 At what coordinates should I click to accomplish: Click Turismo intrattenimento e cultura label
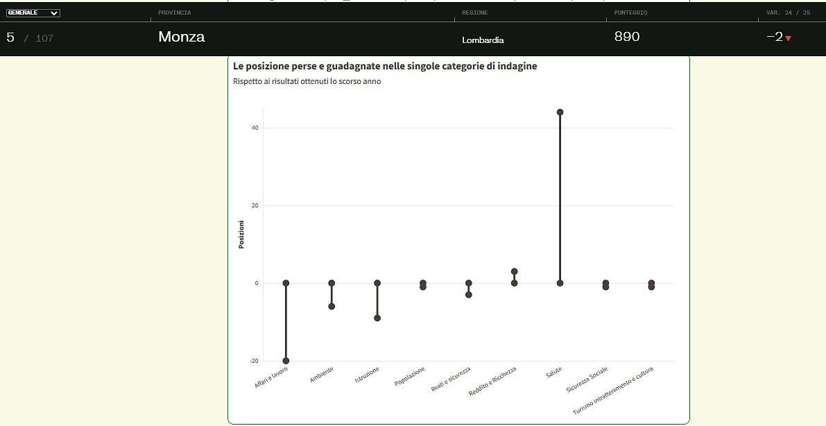[613, 391]
